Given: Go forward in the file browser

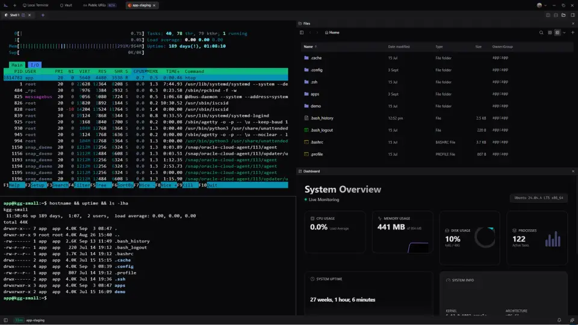Looking at the screenshot, I should [x=317, y=32].
